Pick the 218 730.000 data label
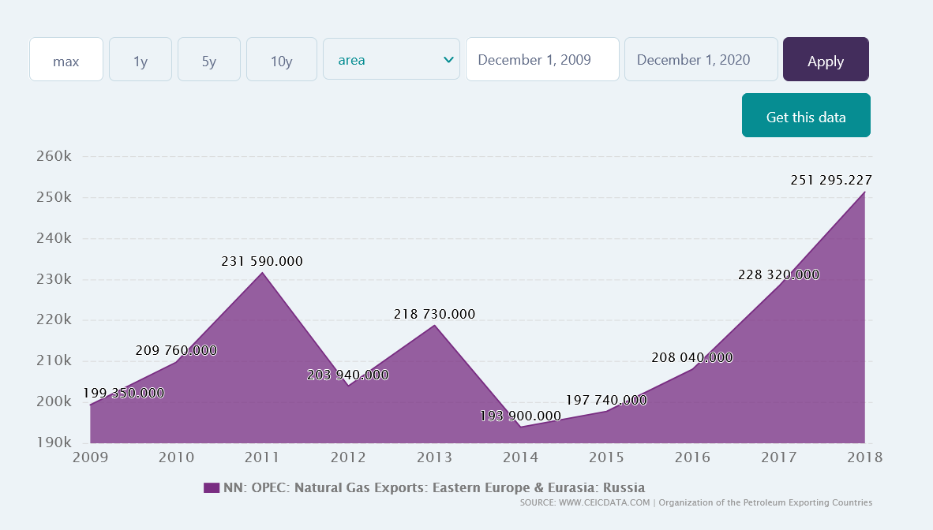The height and width of the screenshot is (530, 933). click(434, 314)
